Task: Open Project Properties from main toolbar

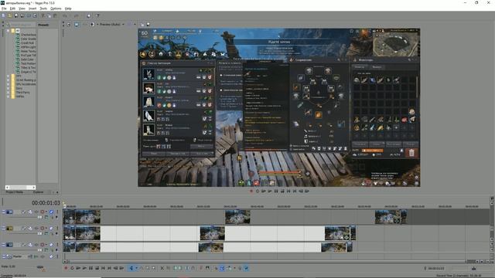Action: [x=35, y=15]
